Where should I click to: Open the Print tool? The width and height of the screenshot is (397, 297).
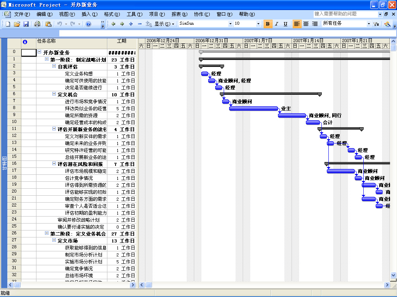coord(37,24)
